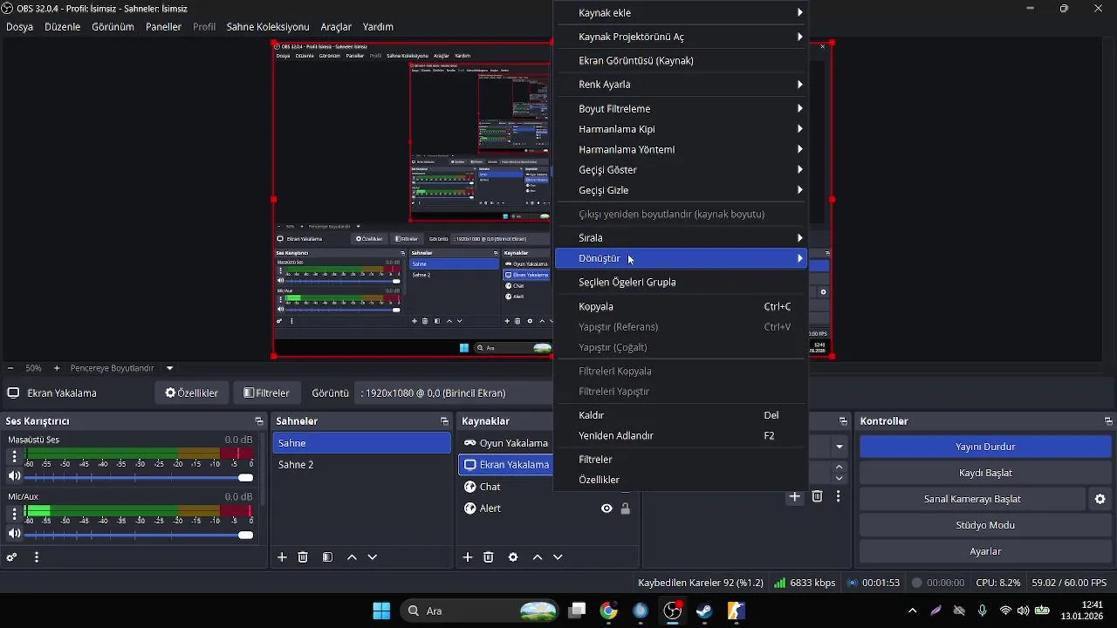
Task: Open the Araçlar menu
Action: (336, 27)
